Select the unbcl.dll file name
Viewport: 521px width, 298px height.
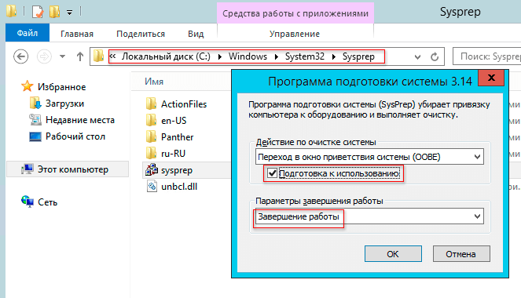point(179,187)
